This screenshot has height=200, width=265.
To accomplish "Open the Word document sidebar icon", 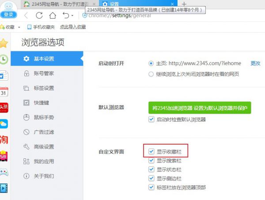I will [x=4, y=76].
